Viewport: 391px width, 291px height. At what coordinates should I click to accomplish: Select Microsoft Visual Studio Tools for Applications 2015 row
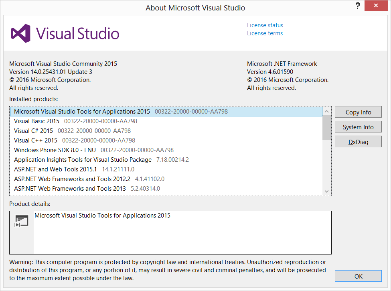[x=166, y=112]
